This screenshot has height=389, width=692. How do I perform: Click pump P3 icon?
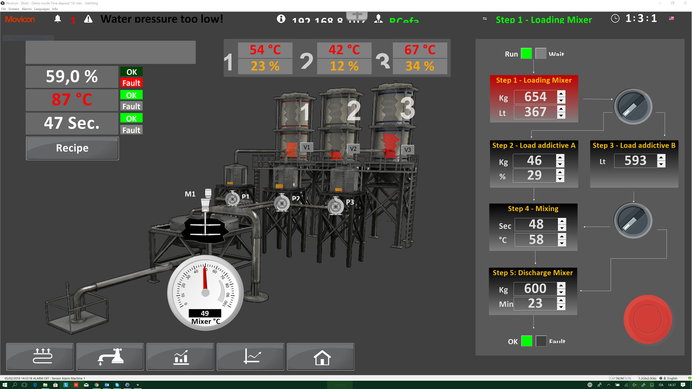coord(336,206)
